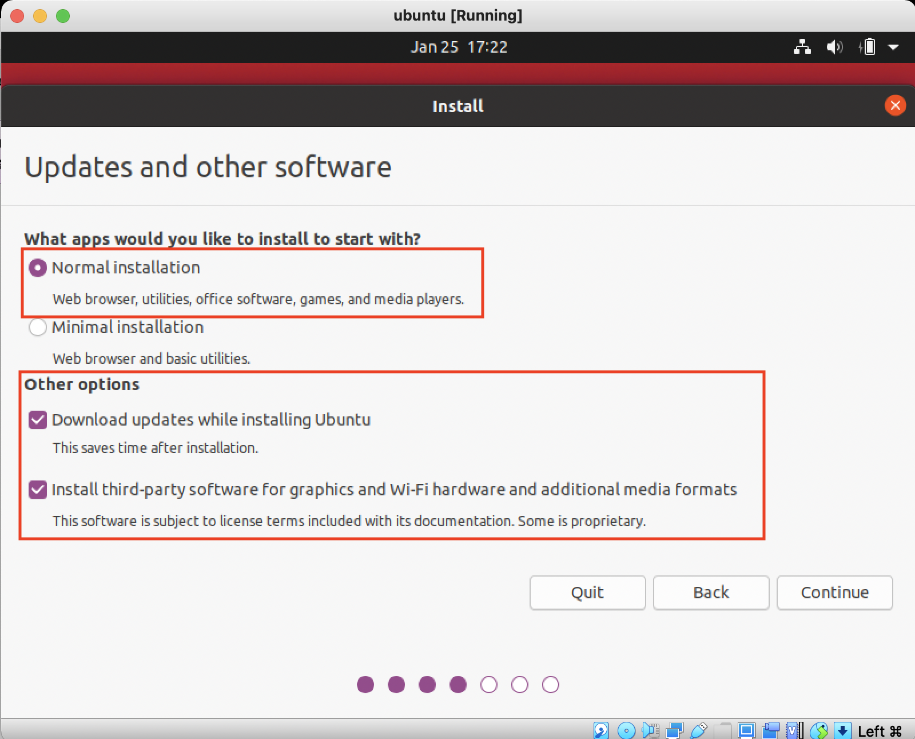Click the battery icon in the top bar
The width and height of the screenshot is (915, 739).
pos(867,47)
